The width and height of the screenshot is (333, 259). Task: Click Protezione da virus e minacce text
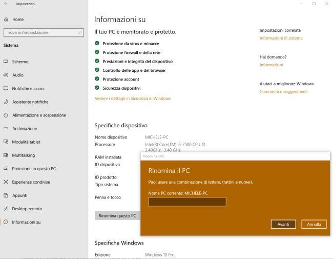pos(131,44)
